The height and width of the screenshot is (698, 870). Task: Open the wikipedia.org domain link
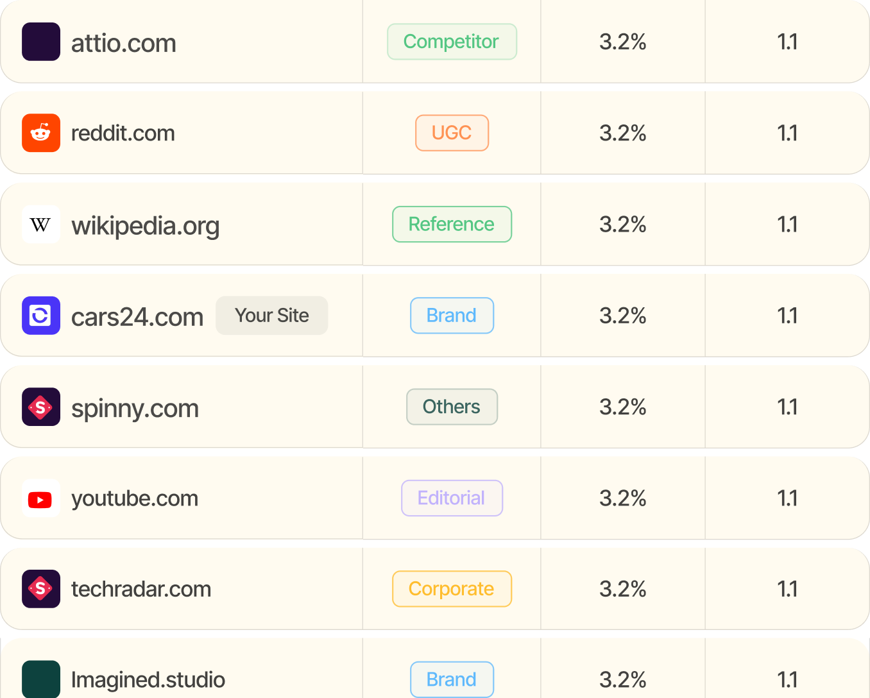pos(145,226)
